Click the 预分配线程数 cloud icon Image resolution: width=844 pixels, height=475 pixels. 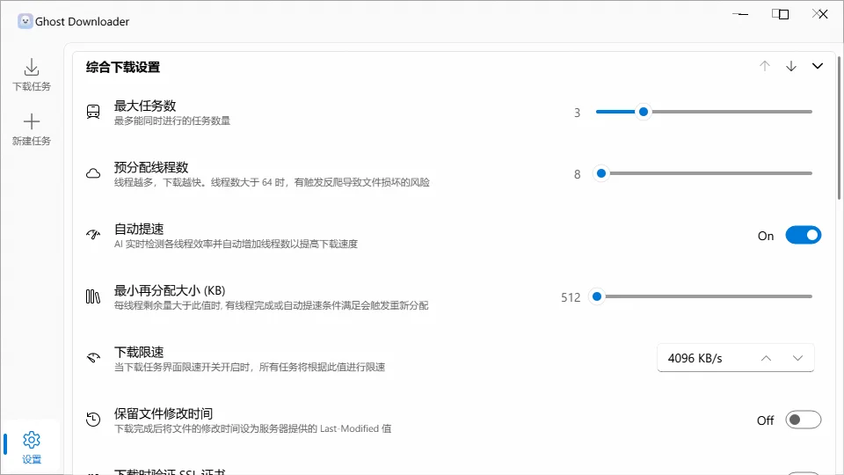click(93, 173)
